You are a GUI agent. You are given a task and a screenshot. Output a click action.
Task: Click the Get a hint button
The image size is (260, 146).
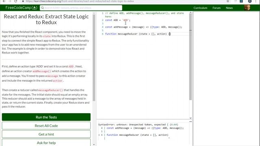[46, 134]
